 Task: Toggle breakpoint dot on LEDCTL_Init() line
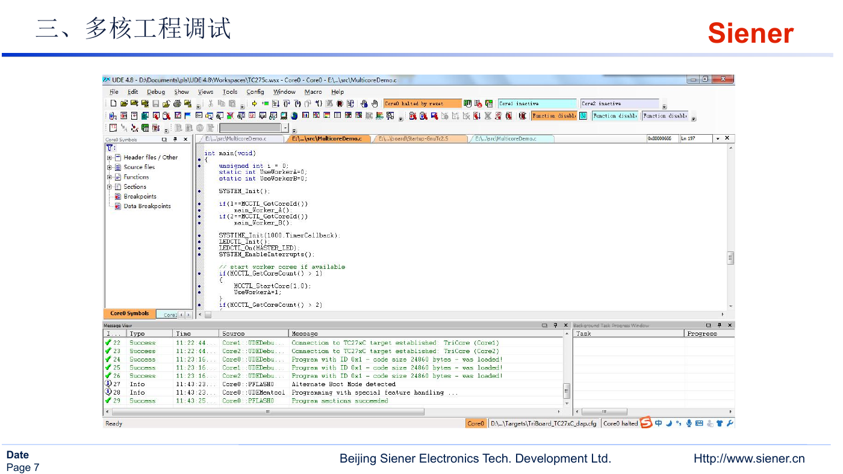(199, 242)
